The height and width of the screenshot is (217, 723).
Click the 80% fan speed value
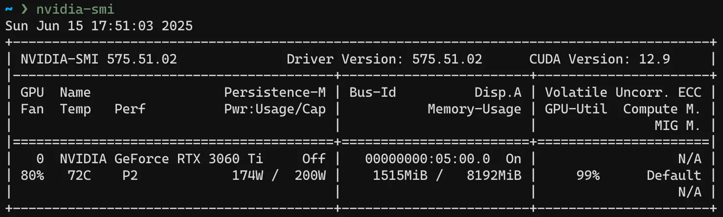(x=32, y=175)
